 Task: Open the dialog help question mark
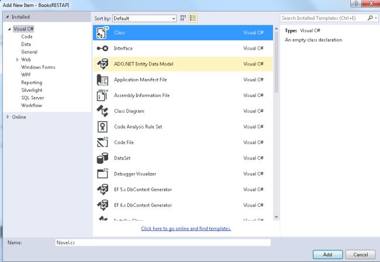[356, 4]
